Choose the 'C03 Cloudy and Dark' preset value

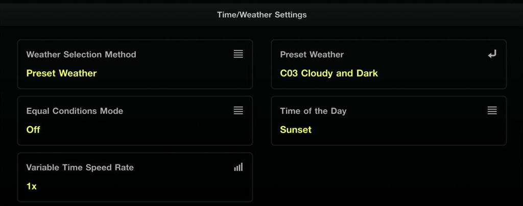coord(329,73)
